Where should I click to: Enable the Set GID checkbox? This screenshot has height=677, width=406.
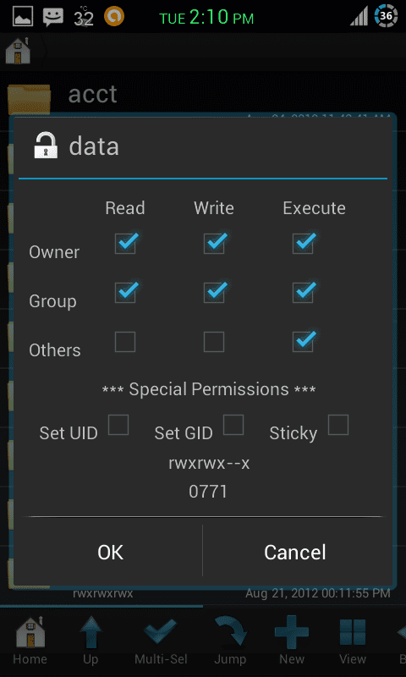(x=233, y=425)
